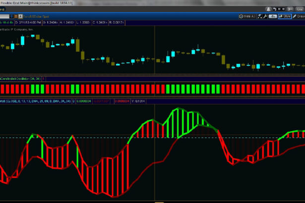This screenshot has height=203, width=305.
Task: Click the right arrow navigation icon
Action: (x=283, y=9)
